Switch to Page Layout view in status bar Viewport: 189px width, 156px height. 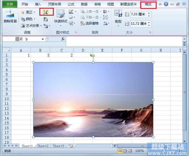click(x=125, y=151)
